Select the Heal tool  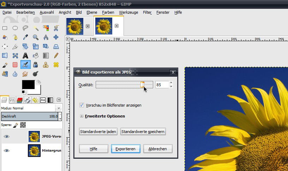coord(56,65)
